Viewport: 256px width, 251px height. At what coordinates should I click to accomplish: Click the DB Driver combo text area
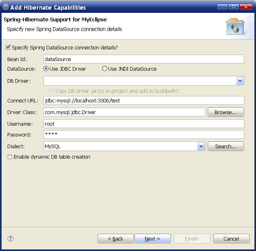[x=140, y=81]
